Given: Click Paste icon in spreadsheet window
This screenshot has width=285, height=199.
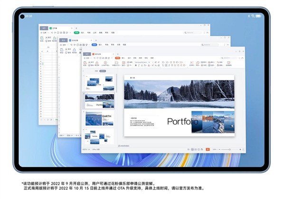Looking at the screenshot, I should pos(42,39).
